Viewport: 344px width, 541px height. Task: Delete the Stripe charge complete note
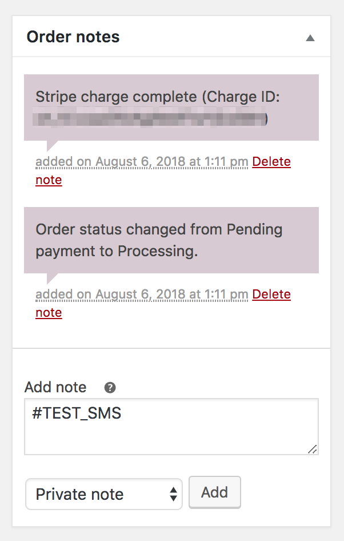(271, 161)
